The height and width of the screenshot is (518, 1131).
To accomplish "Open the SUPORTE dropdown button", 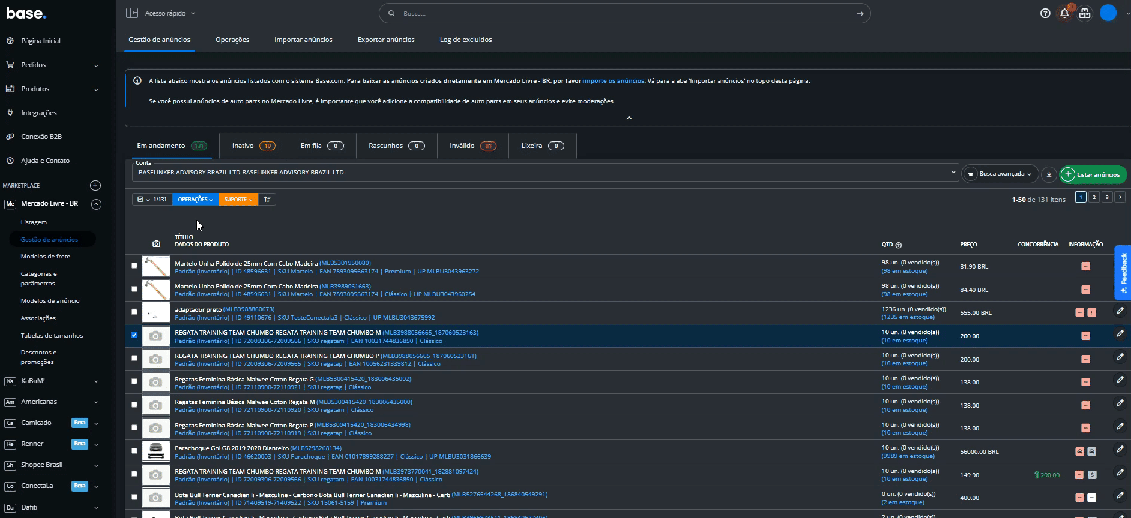I will (x=238, y=199).
